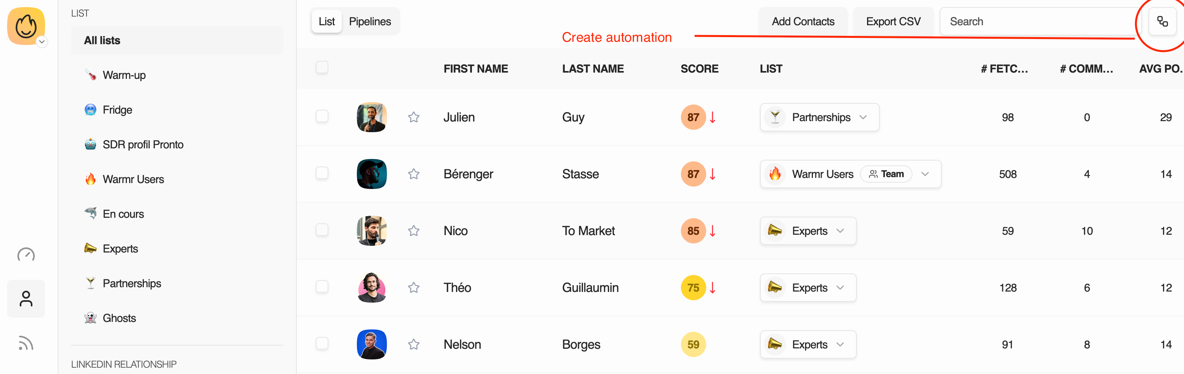The width and height of the screenshot is (1184, 374).
Task: Click the Warmr flame logo
Action: point(26,26)
